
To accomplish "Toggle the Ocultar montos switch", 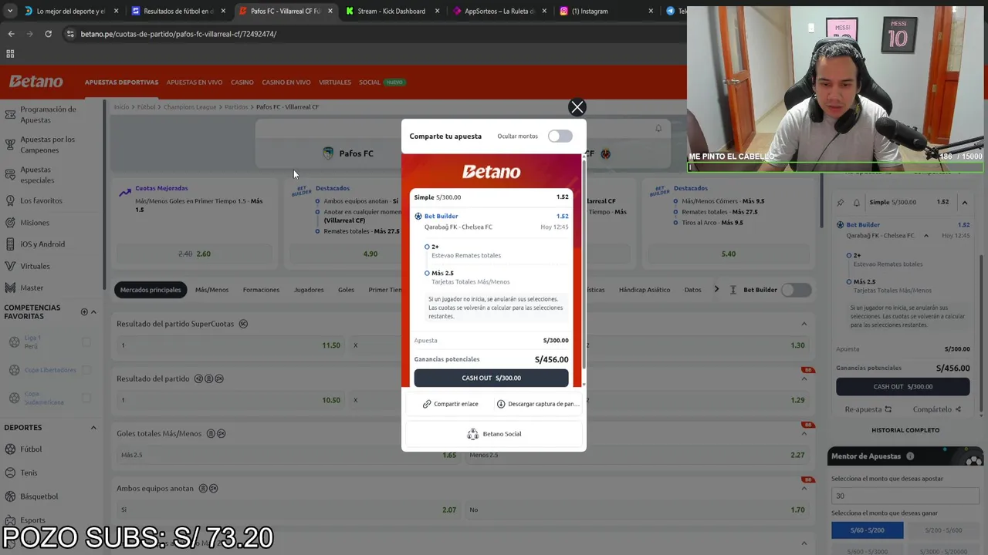I will tap(560, 136).
